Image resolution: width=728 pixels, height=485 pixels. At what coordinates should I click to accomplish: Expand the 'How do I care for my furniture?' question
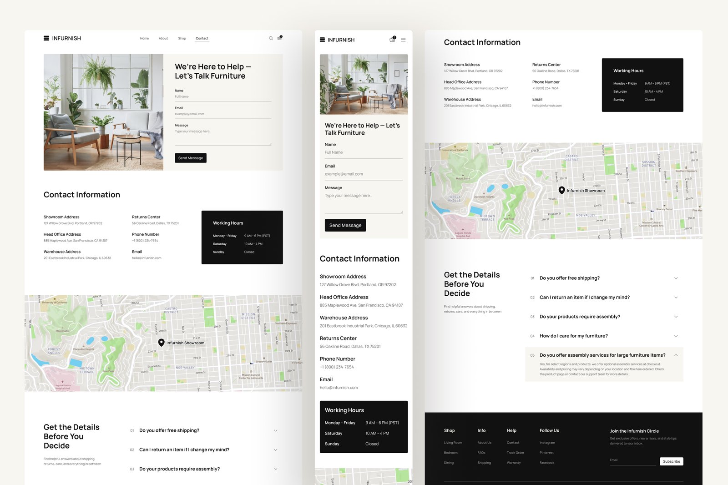pyautogui.click(x=573, y=336)
